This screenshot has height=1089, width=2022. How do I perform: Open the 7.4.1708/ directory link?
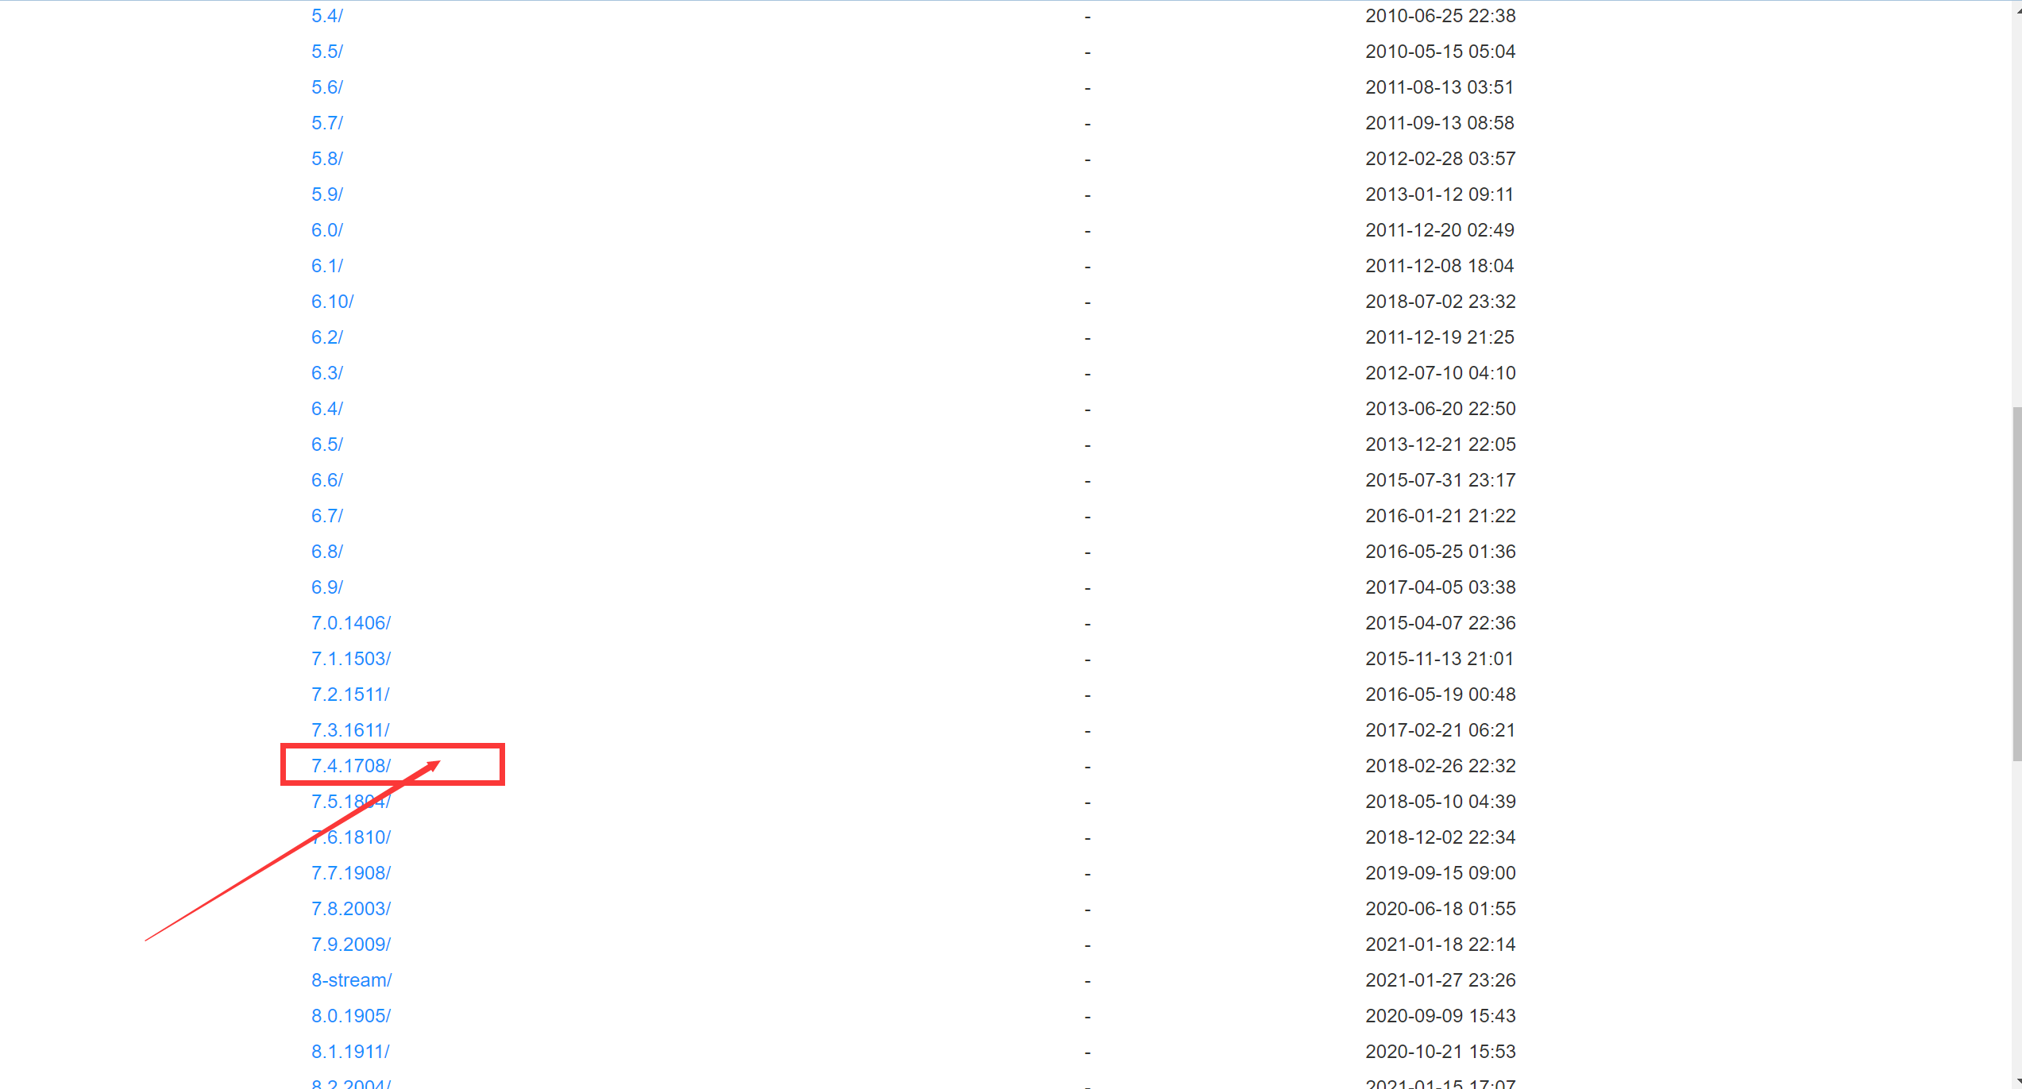[350, 766]
